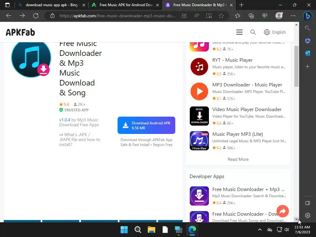The image size is (316, 237).
Task: Click the Free Music Downloader app icon
Action: 31,58
